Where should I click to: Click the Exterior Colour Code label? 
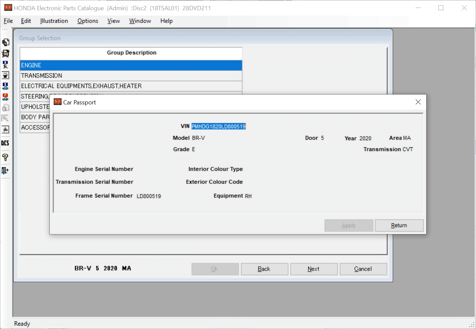coord(214,182)
